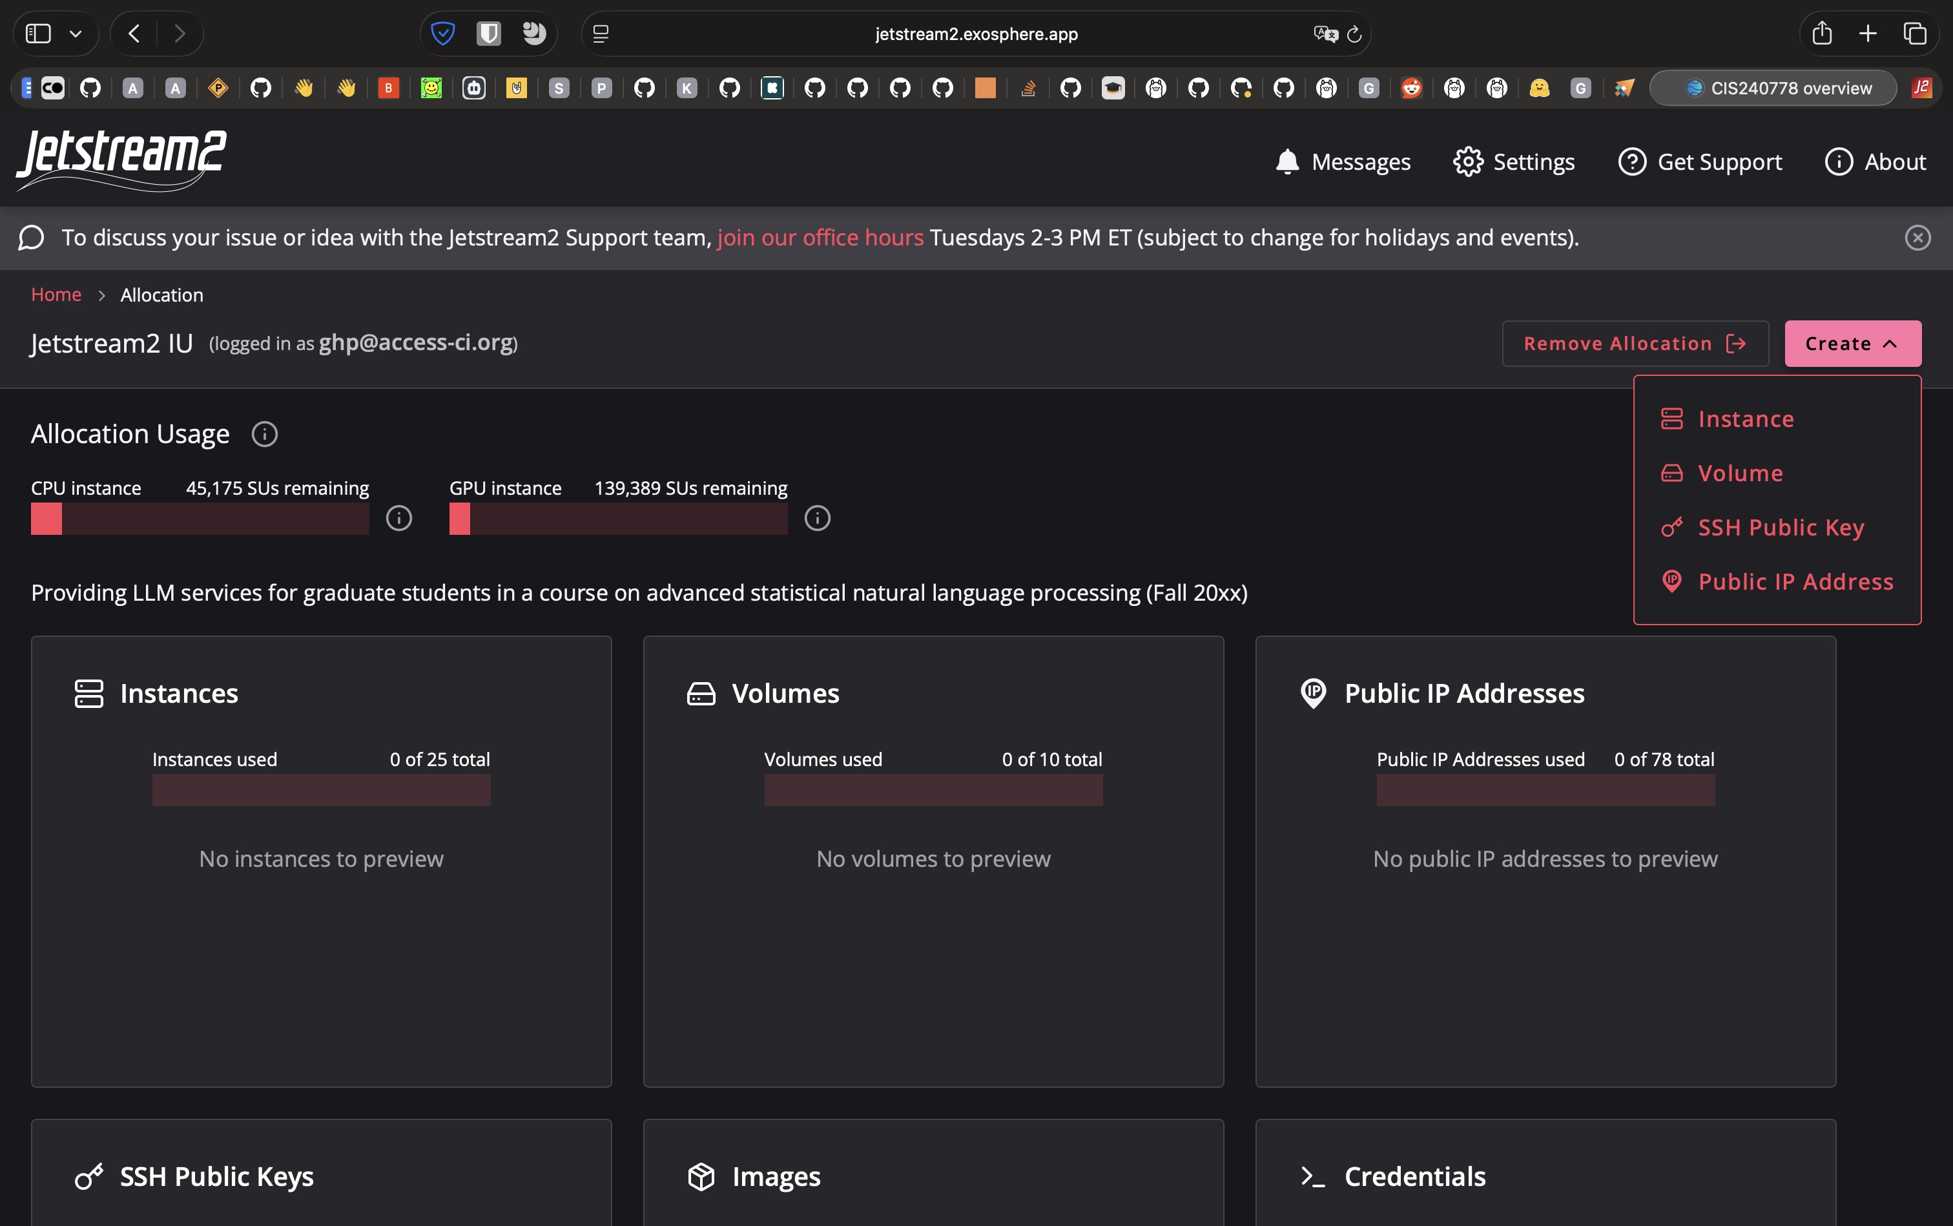The image size is (1953, 1226).
Task: Click the '45,175 SUs remaining' text
Action: pos(277,488)
